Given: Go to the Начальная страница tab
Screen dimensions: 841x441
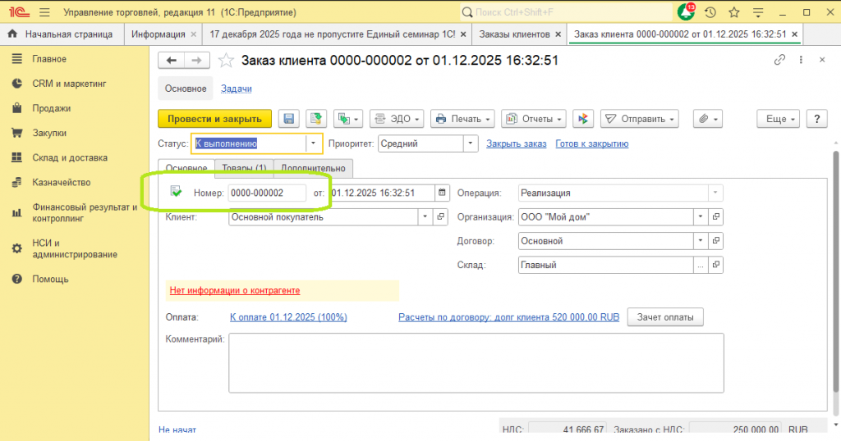Looking at the screenshot, I should click(61, 34).
